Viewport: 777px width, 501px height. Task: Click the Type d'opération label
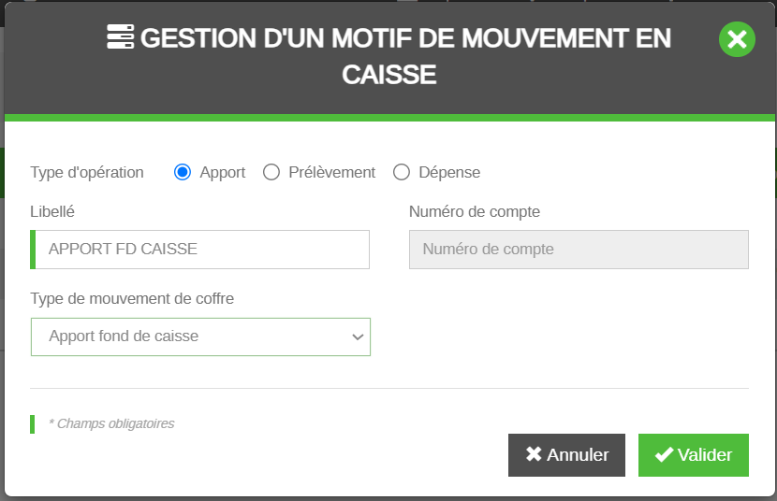pos(87,172)
